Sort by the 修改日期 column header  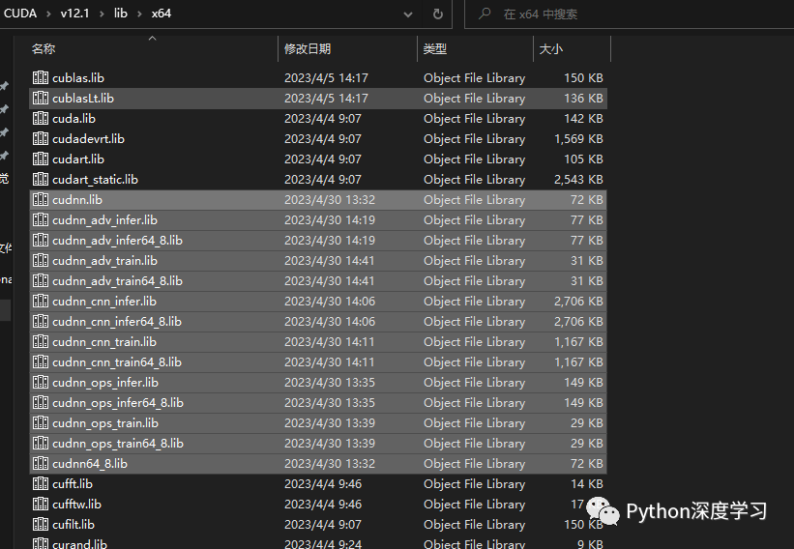(x=308, y=48)
